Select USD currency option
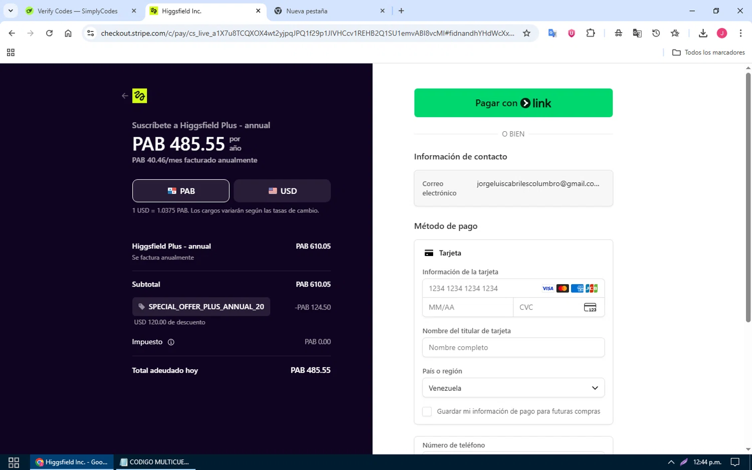Image resolution: width=752 pixels, height=470 pixels. coord(282,191)
